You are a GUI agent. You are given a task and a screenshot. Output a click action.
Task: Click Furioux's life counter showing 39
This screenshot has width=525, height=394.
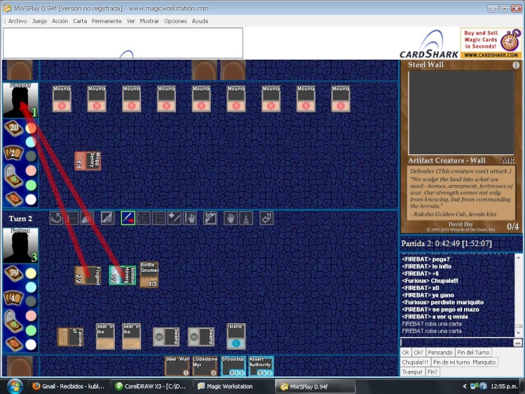pyautogui.click(x=14, y=273)
